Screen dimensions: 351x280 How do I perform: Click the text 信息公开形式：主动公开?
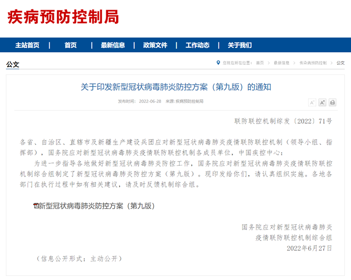pyautogui.click(x=79, y=259)
